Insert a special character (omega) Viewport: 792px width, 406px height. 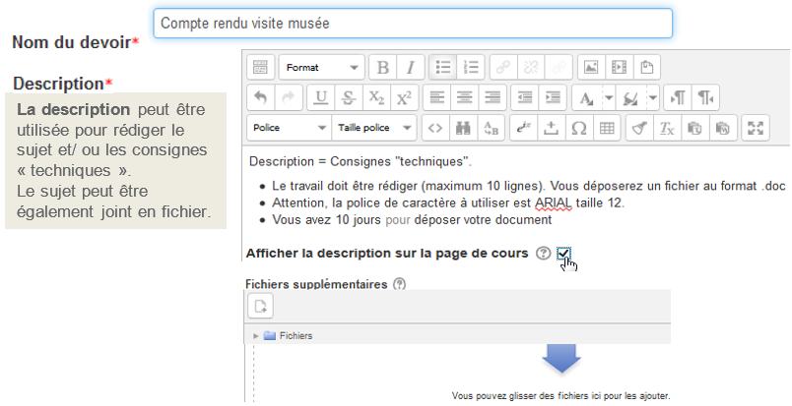pos(579,128)
